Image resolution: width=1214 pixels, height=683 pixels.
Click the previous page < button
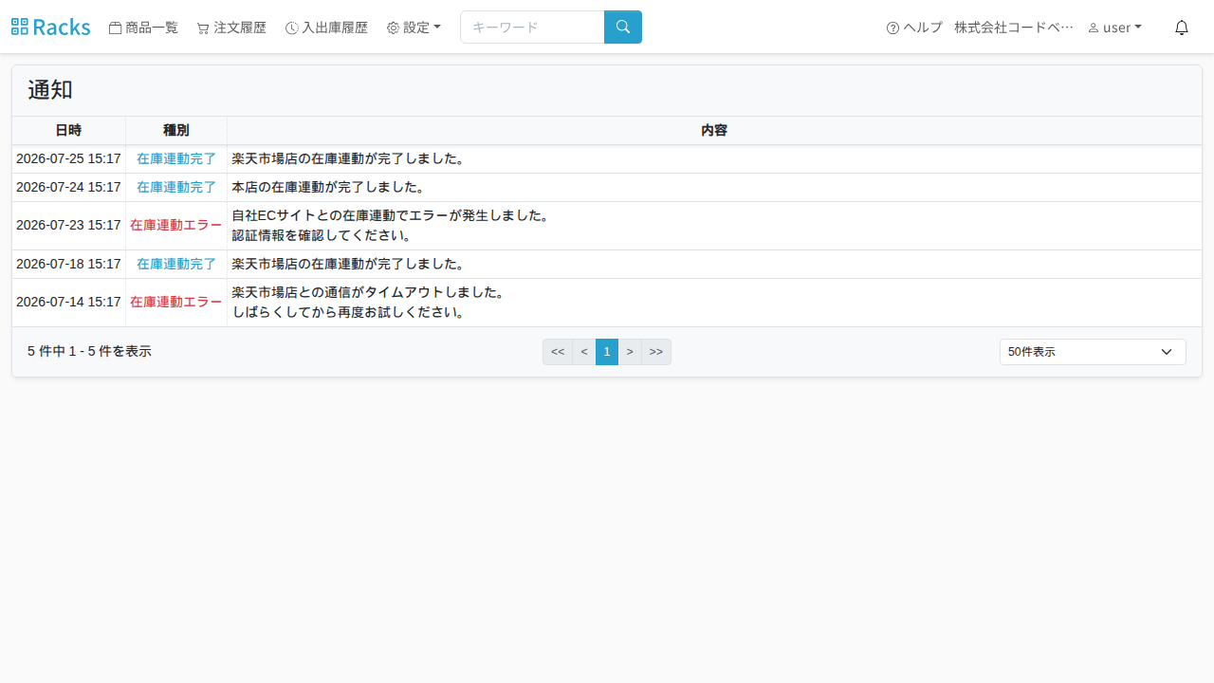(x=584, y=352)
